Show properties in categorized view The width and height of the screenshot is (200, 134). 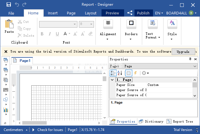(113, 73)
